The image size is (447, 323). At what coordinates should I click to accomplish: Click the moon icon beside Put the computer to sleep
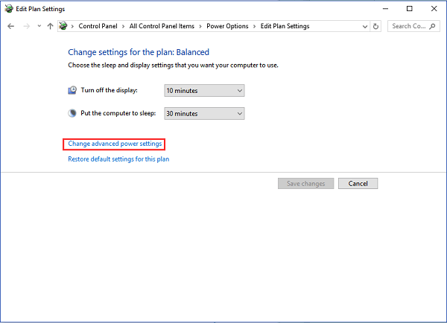(72, 113)
